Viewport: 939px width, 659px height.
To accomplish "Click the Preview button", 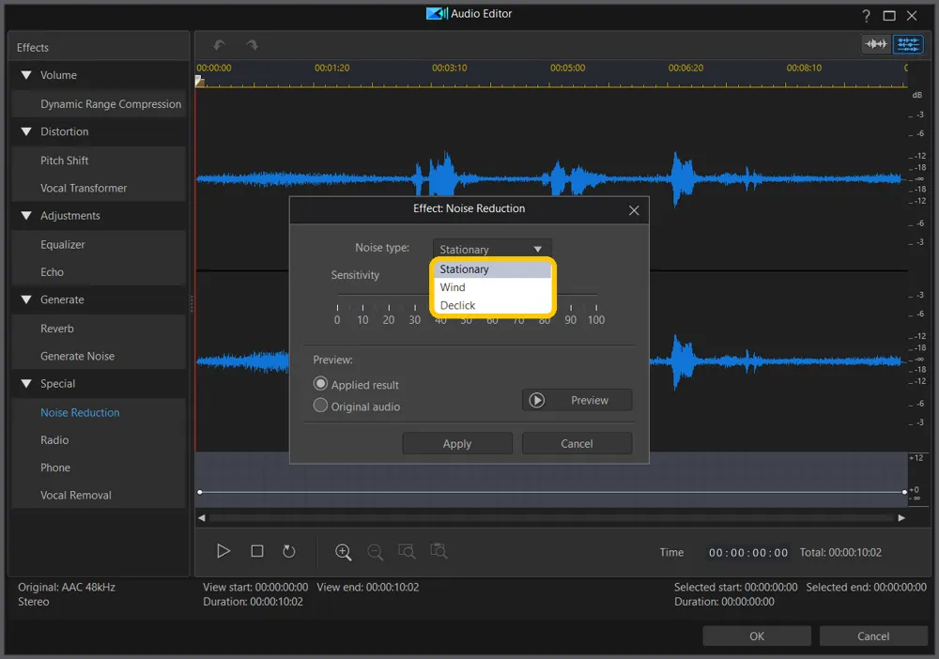I will [577, 400].
